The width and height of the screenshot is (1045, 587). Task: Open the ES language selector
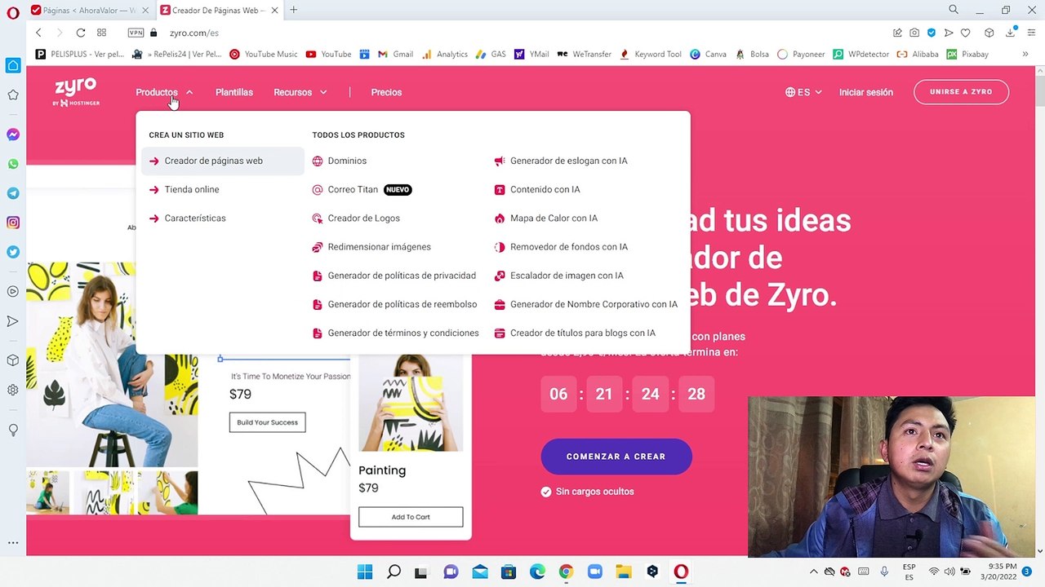(803, 92)
